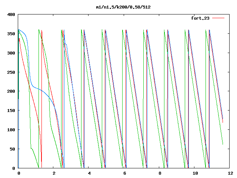Image resolution: width=237 pixels, height=178 pixels.
Task: Click x-axis label 10
Action: coord(195,173)
